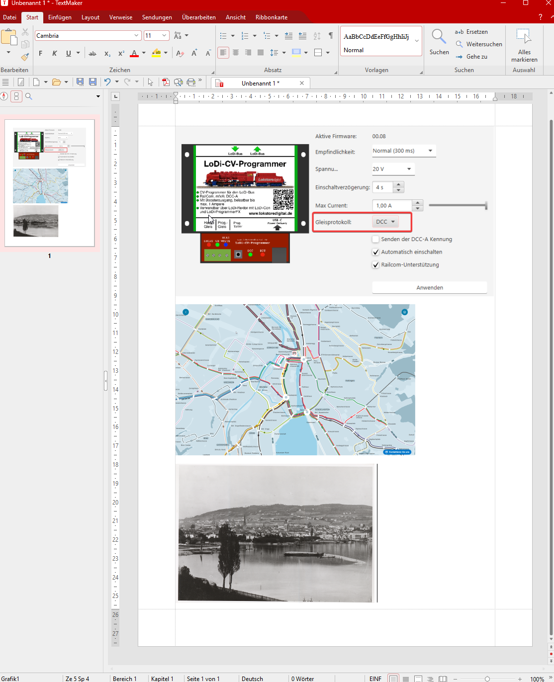Select page 1 thumbnail in sidebar
Image resolution: width=554 pixels, height=682 pixels.
tap(50, 182)
